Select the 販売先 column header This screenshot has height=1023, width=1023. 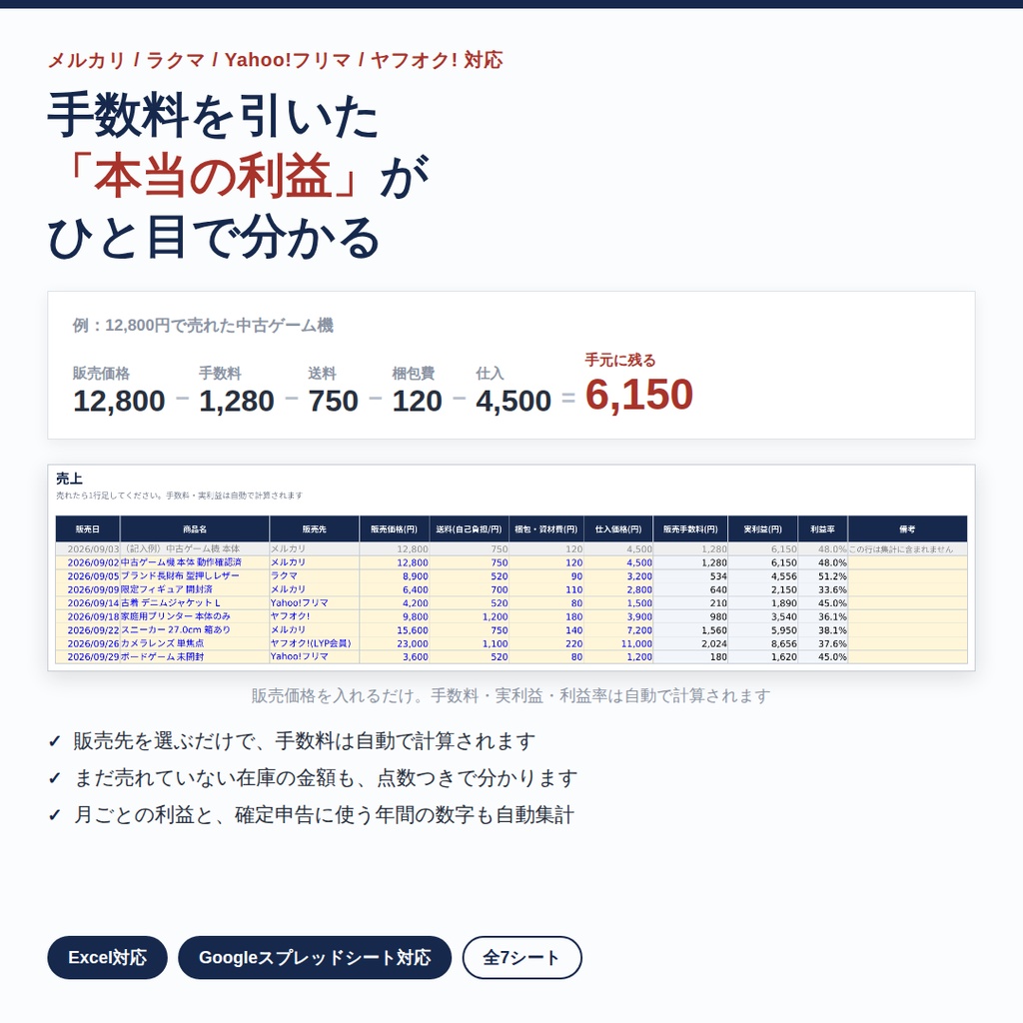315,529
